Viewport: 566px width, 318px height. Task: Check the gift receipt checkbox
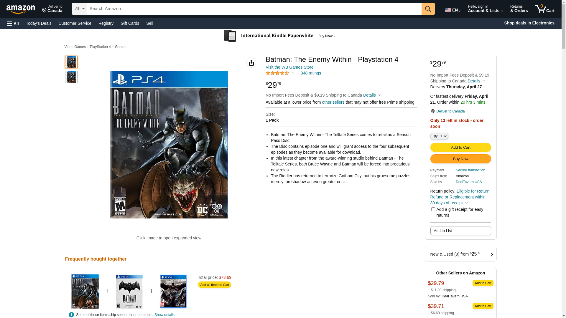[433, 209]
